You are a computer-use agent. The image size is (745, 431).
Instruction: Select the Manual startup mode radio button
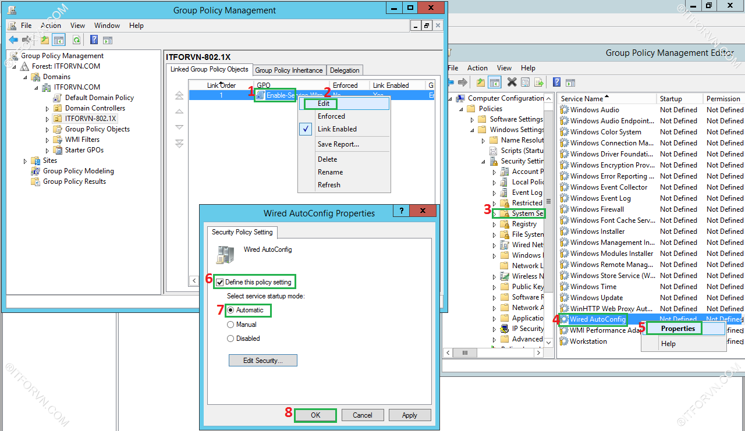[231, 325]
